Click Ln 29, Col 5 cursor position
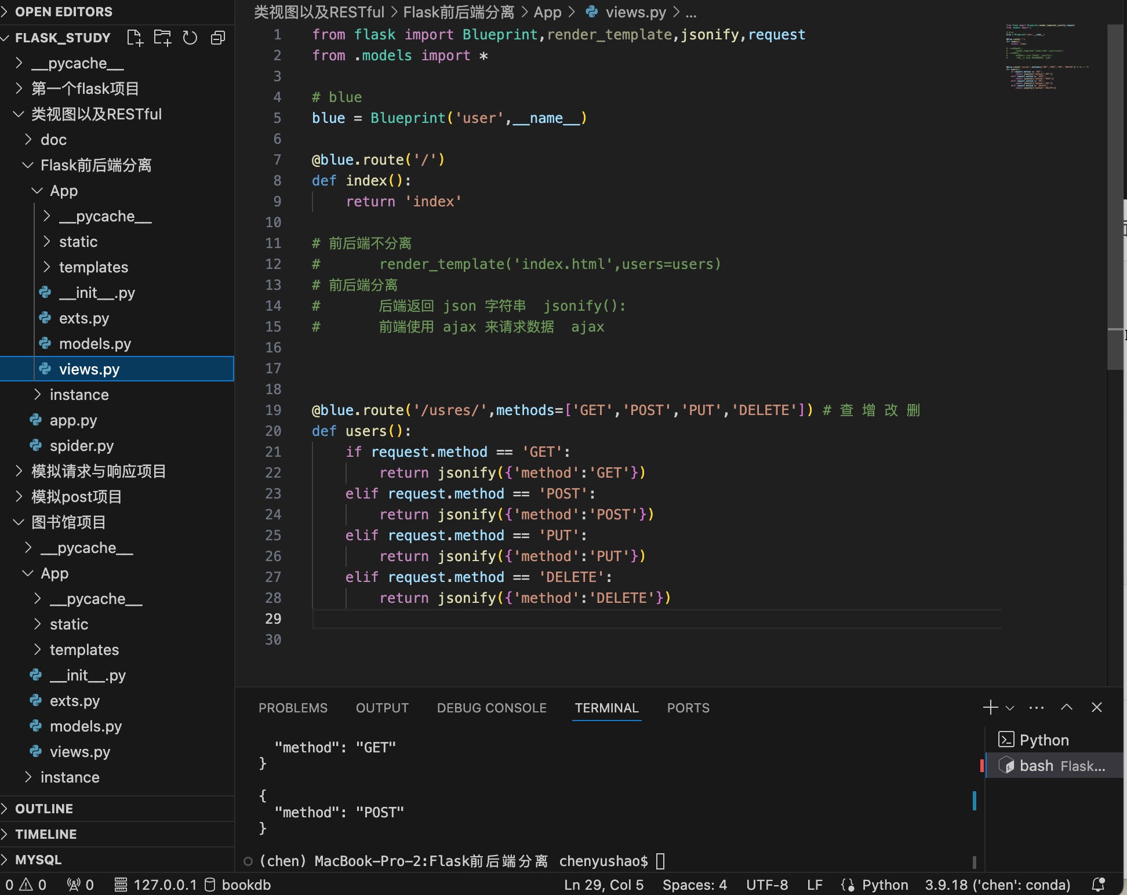 click(x=604, y=885)
